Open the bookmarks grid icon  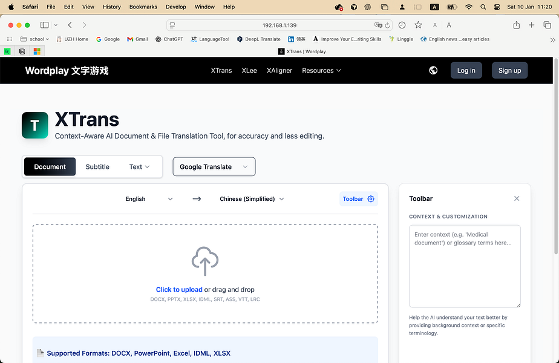10,39
